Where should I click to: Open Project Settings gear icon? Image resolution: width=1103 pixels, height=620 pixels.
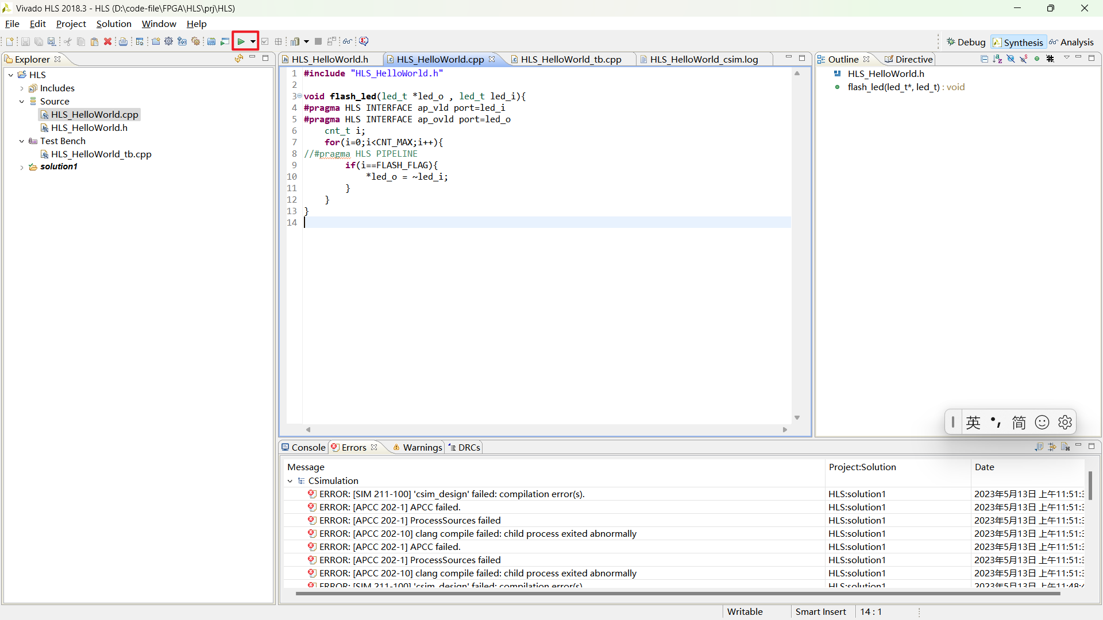pos(169,41)
